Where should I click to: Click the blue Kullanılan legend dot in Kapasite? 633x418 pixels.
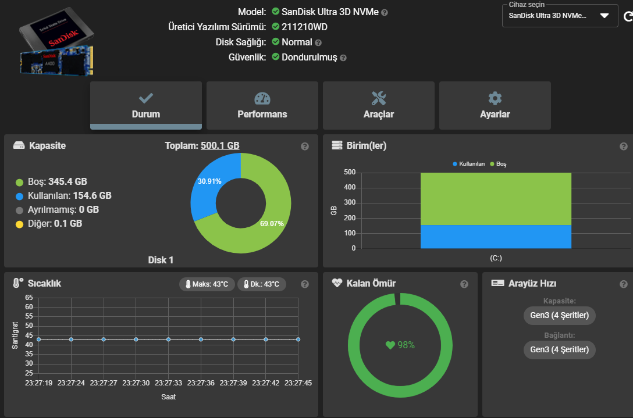coord(19,197)
